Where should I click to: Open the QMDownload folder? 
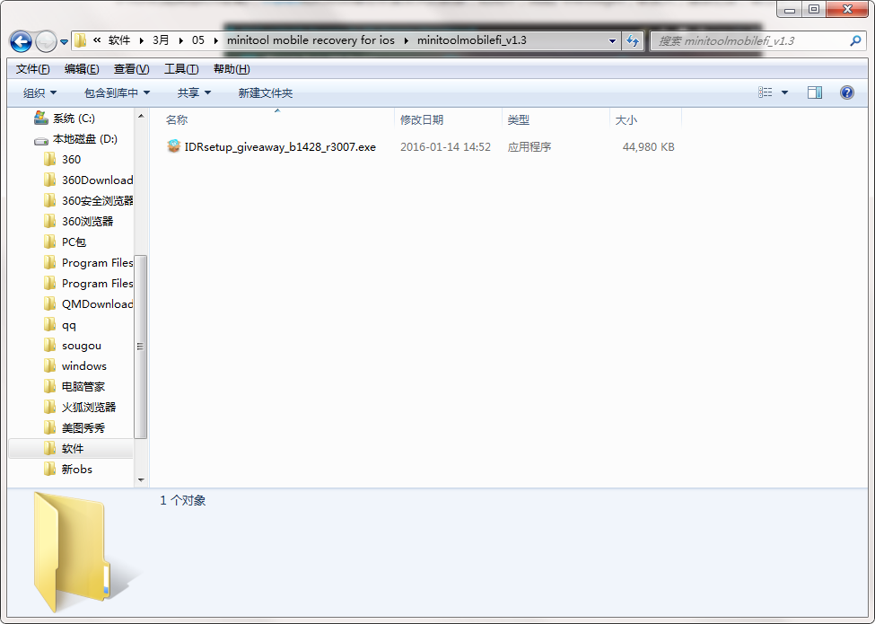pos(97,304)
